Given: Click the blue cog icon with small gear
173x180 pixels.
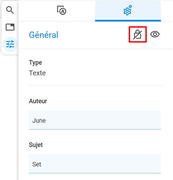Looking at the screenshot, I should click(x=128, y=10).
